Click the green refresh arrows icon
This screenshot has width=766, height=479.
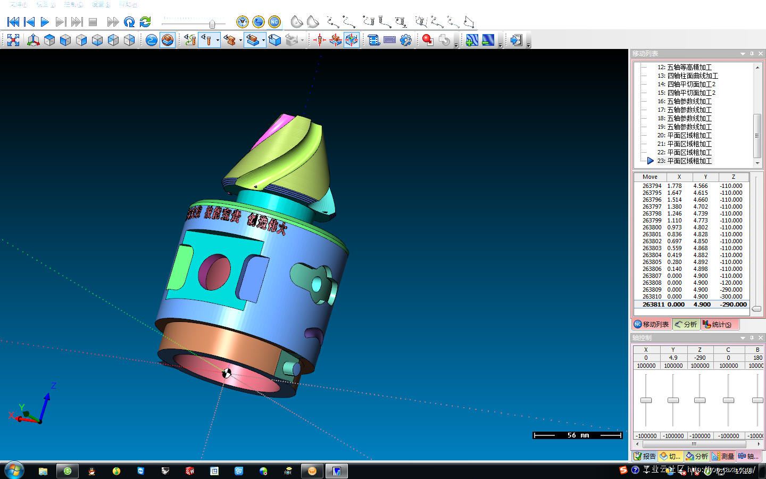point(145,22)
